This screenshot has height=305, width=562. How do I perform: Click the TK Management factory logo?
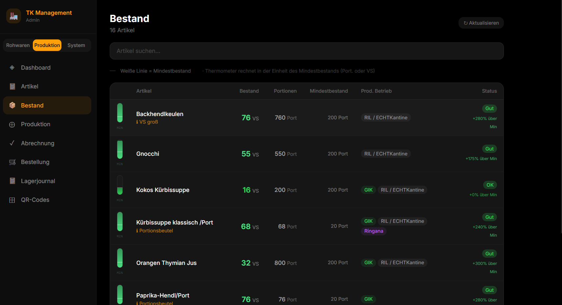pos(13,15)
